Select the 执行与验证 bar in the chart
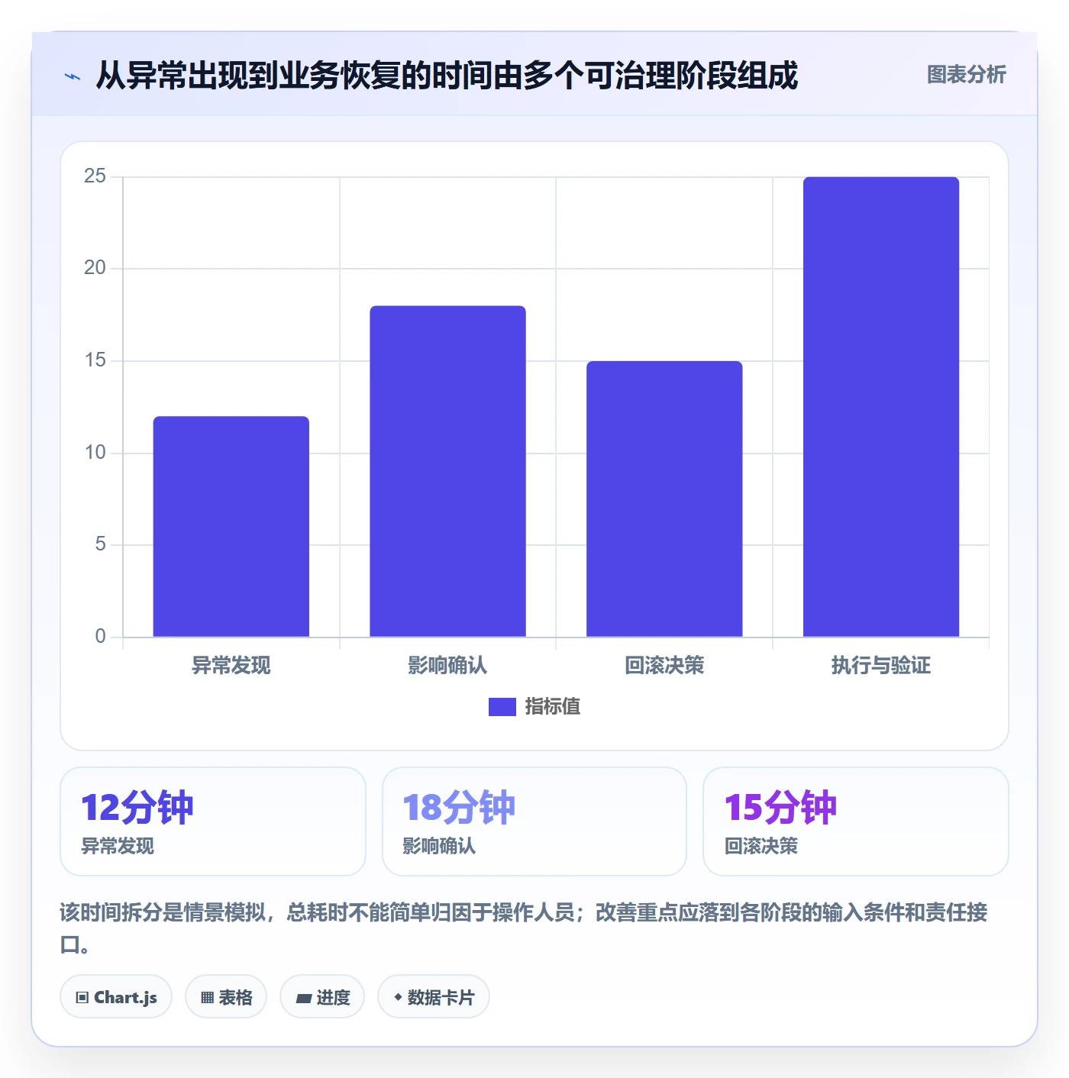Screen dimensions: 1069x1078 pos(881,407)
